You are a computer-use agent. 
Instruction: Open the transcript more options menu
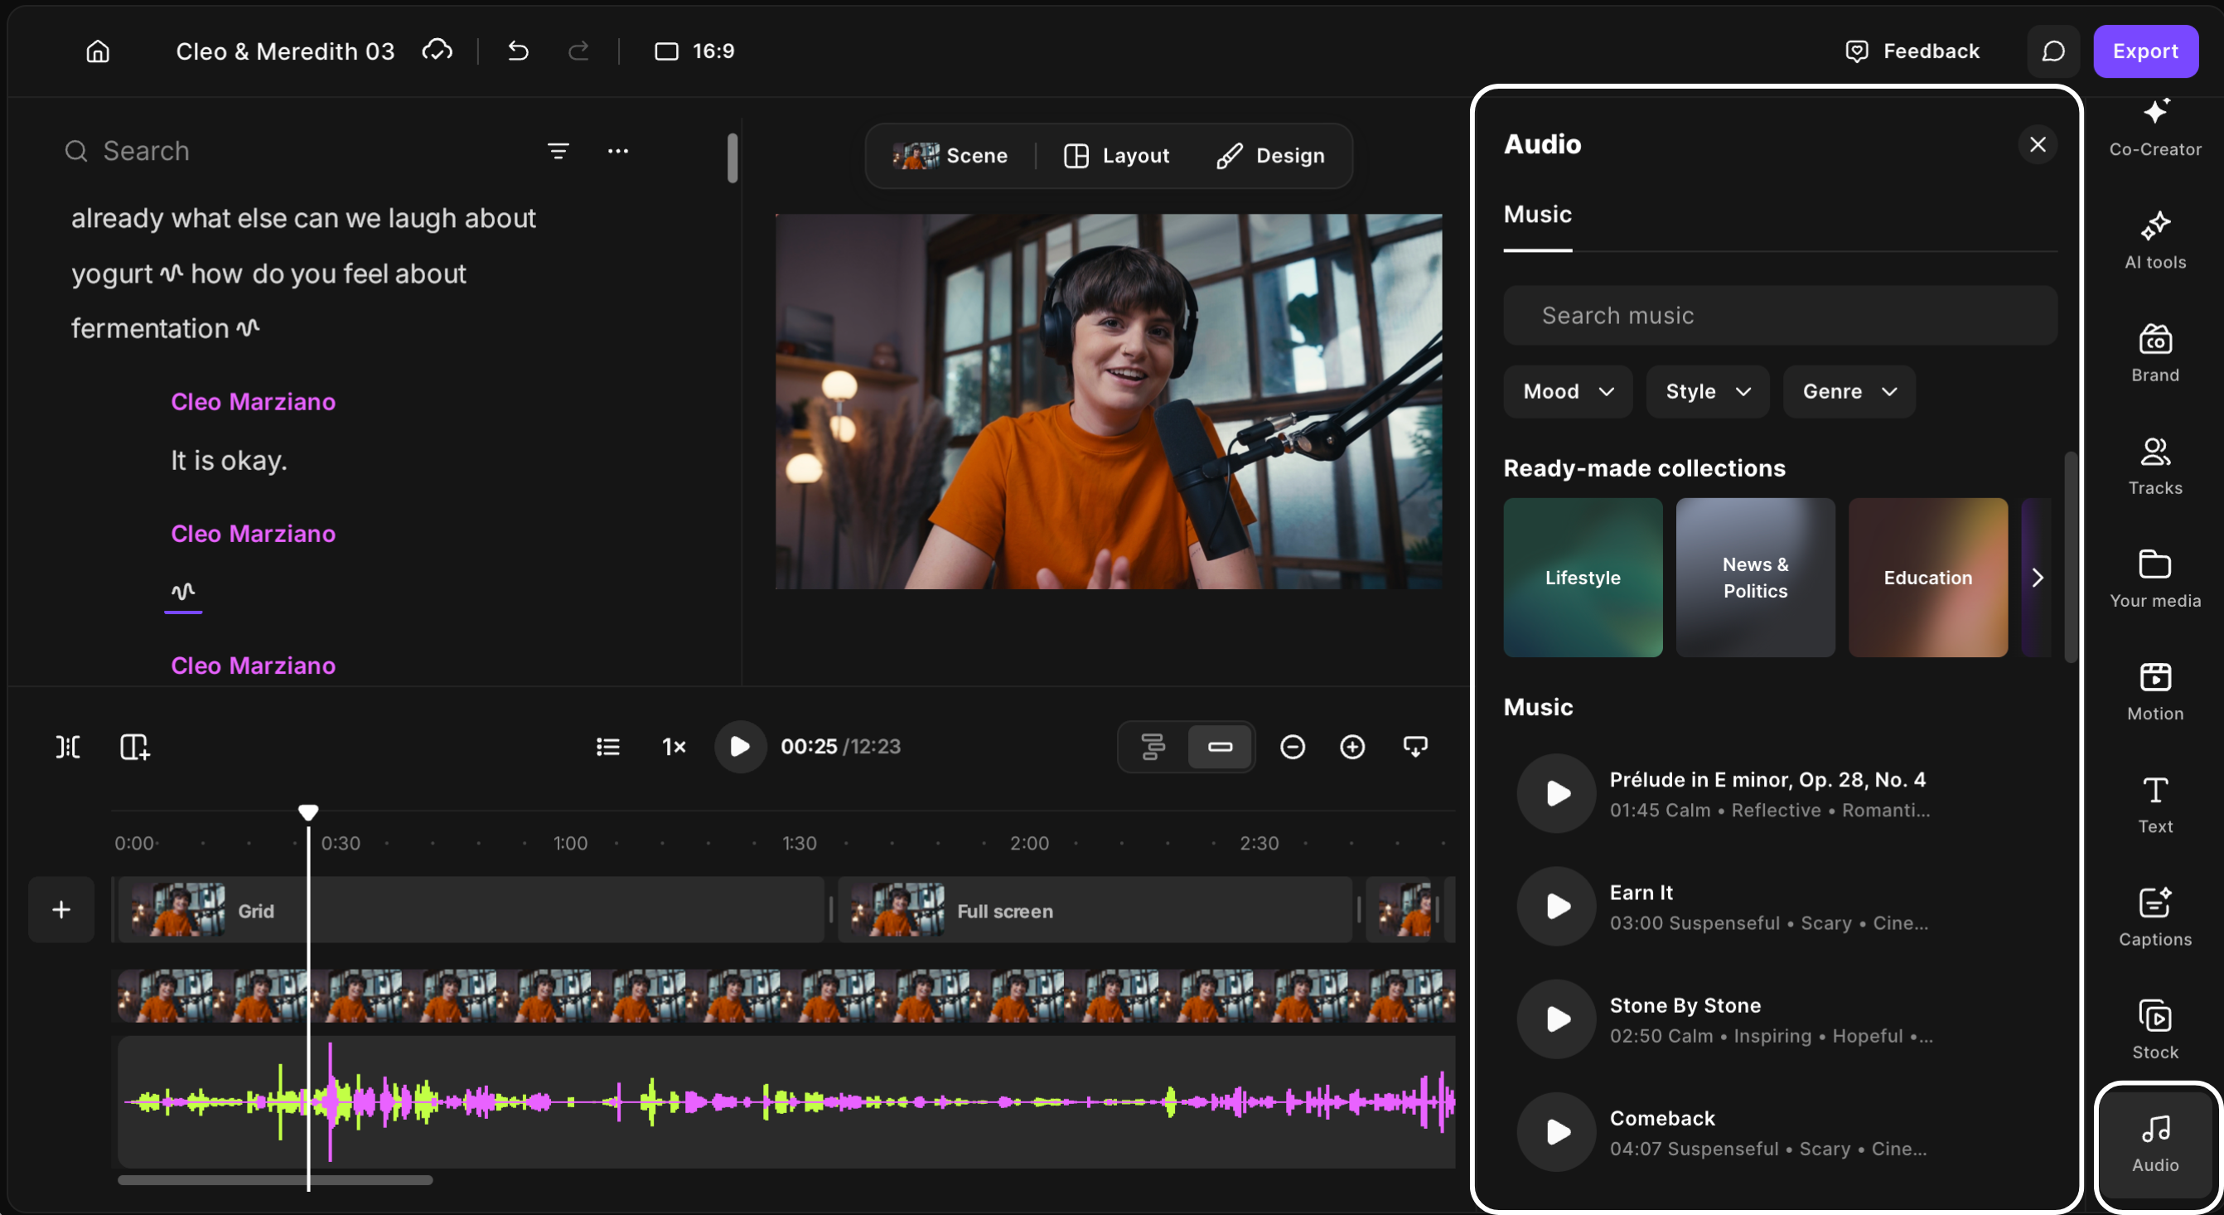coord(618,151)
